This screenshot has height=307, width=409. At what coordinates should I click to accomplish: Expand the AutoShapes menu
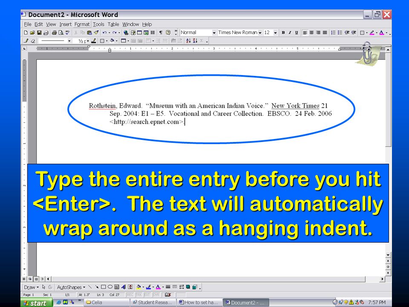[x=71, y=287]
